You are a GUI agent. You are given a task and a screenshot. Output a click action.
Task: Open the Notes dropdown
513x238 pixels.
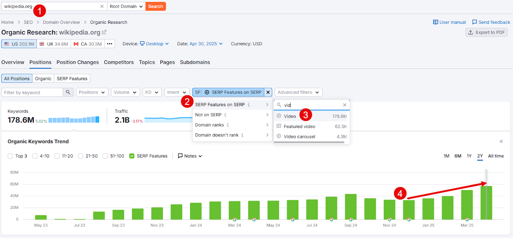(x=190, y=156)
